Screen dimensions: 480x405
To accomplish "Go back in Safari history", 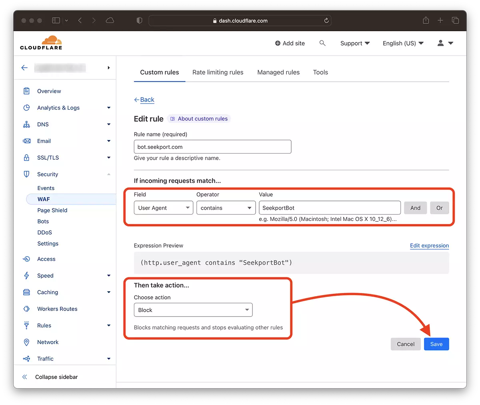I will point(80,20).
